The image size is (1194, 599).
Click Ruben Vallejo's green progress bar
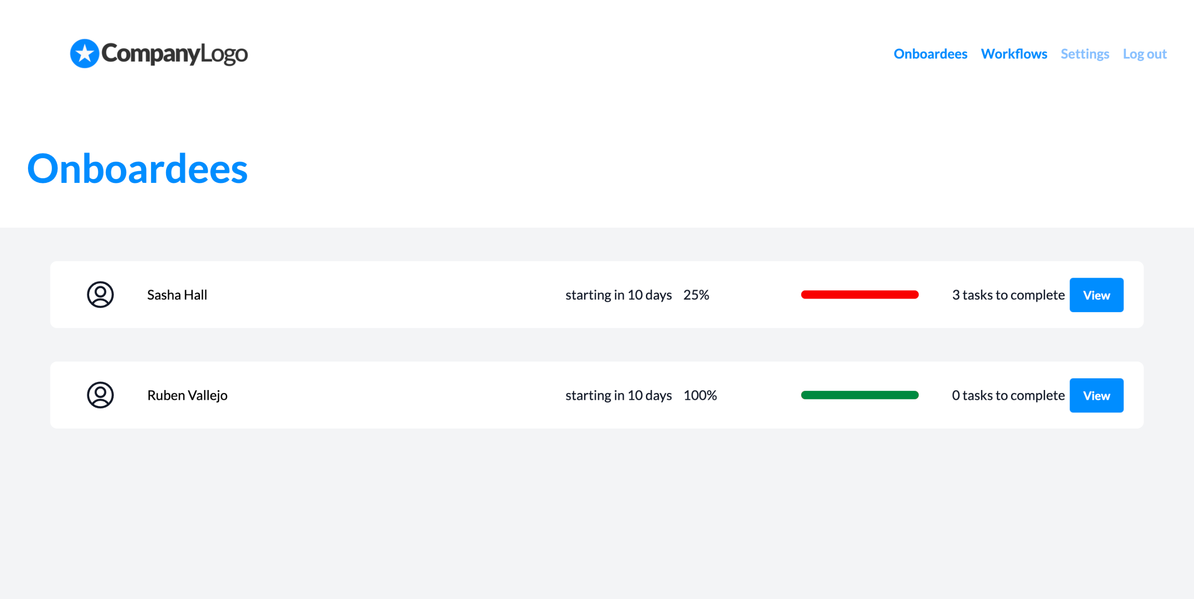tap(859, 395)
